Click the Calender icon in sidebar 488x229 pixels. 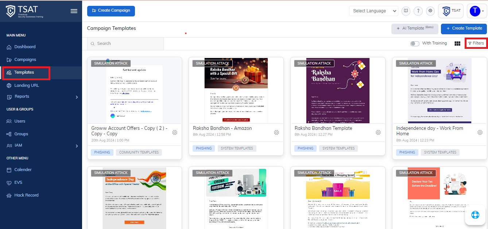9,170
